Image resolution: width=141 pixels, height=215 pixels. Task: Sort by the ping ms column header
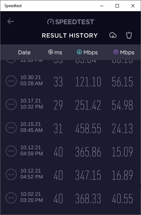55,52
